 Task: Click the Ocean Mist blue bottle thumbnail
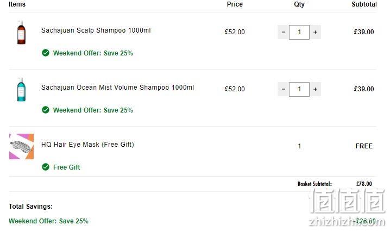point(21,89)
